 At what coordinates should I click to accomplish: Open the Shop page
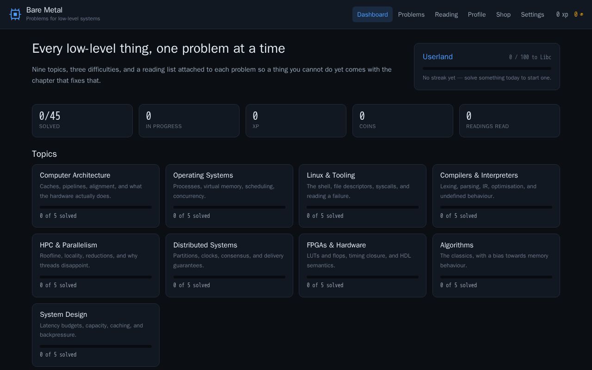(503, 14)
